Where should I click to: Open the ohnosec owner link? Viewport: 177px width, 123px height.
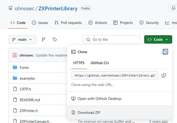click(x=24, y=8)
